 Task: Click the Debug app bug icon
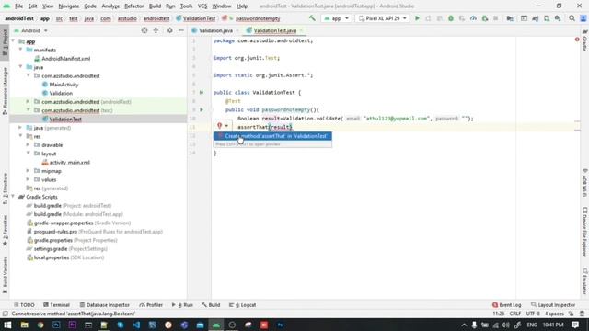point(451,18)
